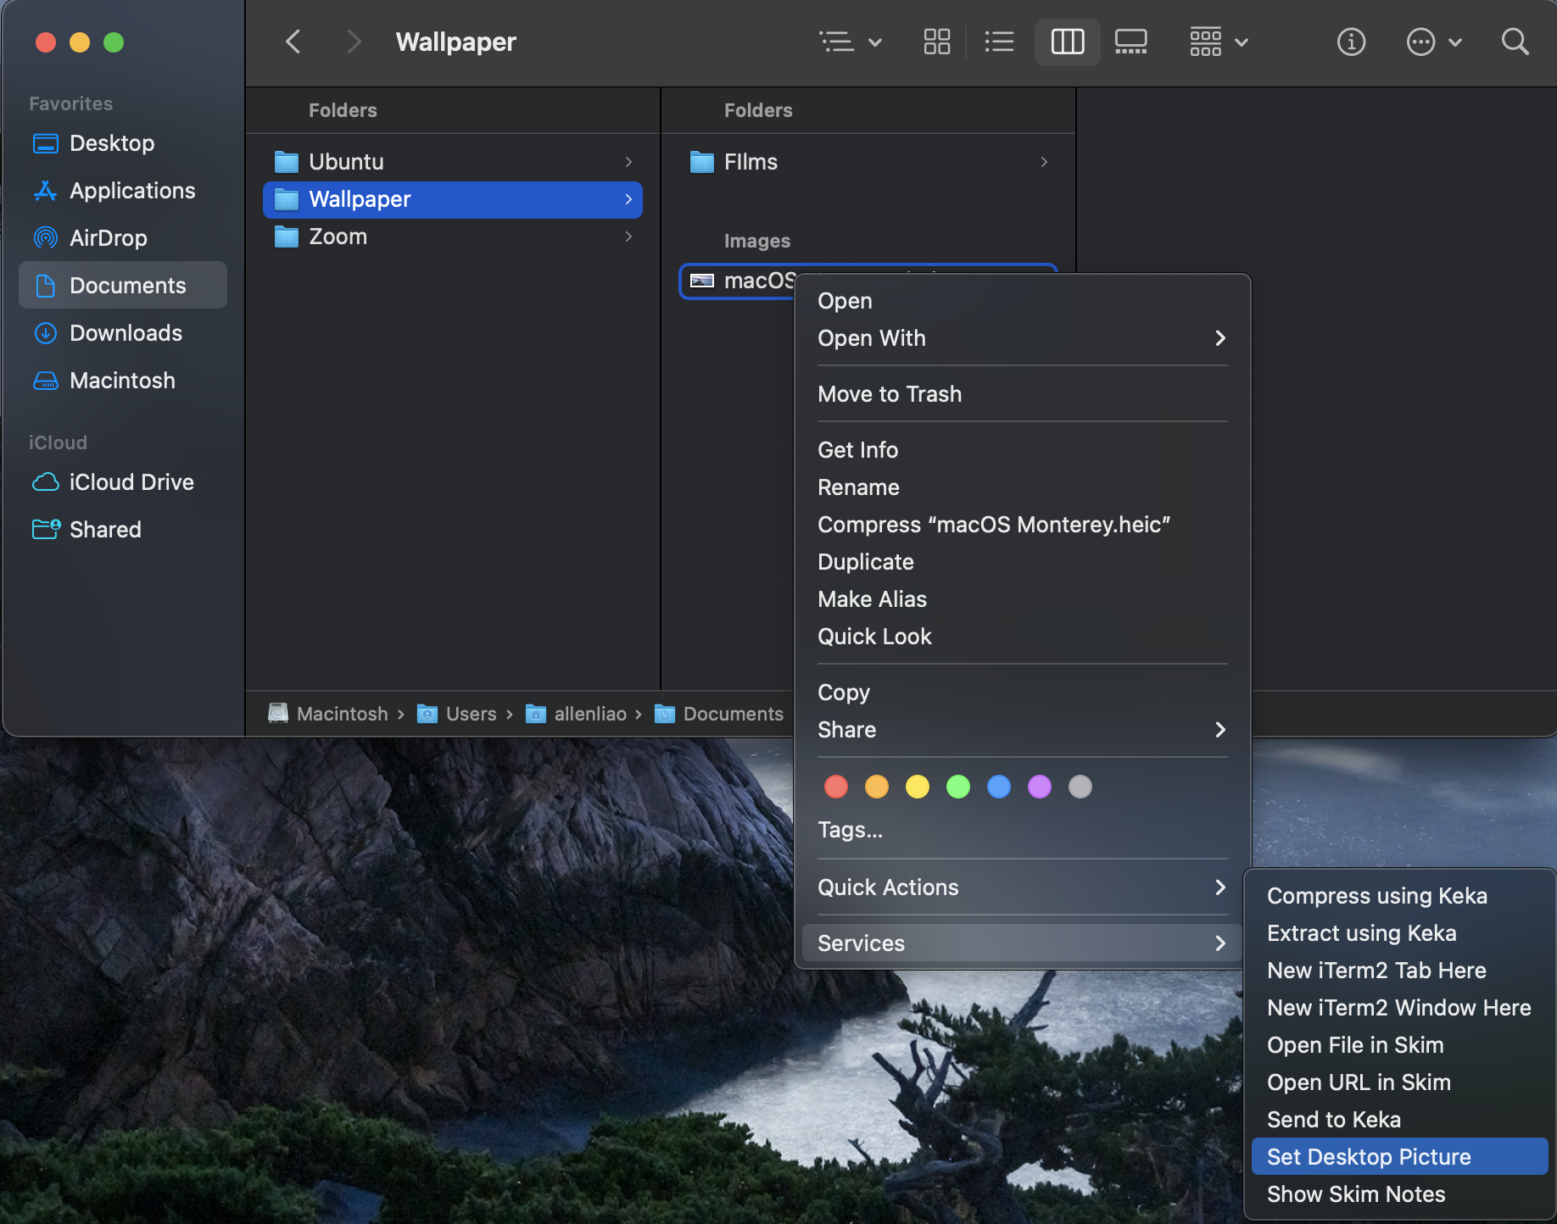Open Downloads from the Favorites sidebar

[126, 333]
